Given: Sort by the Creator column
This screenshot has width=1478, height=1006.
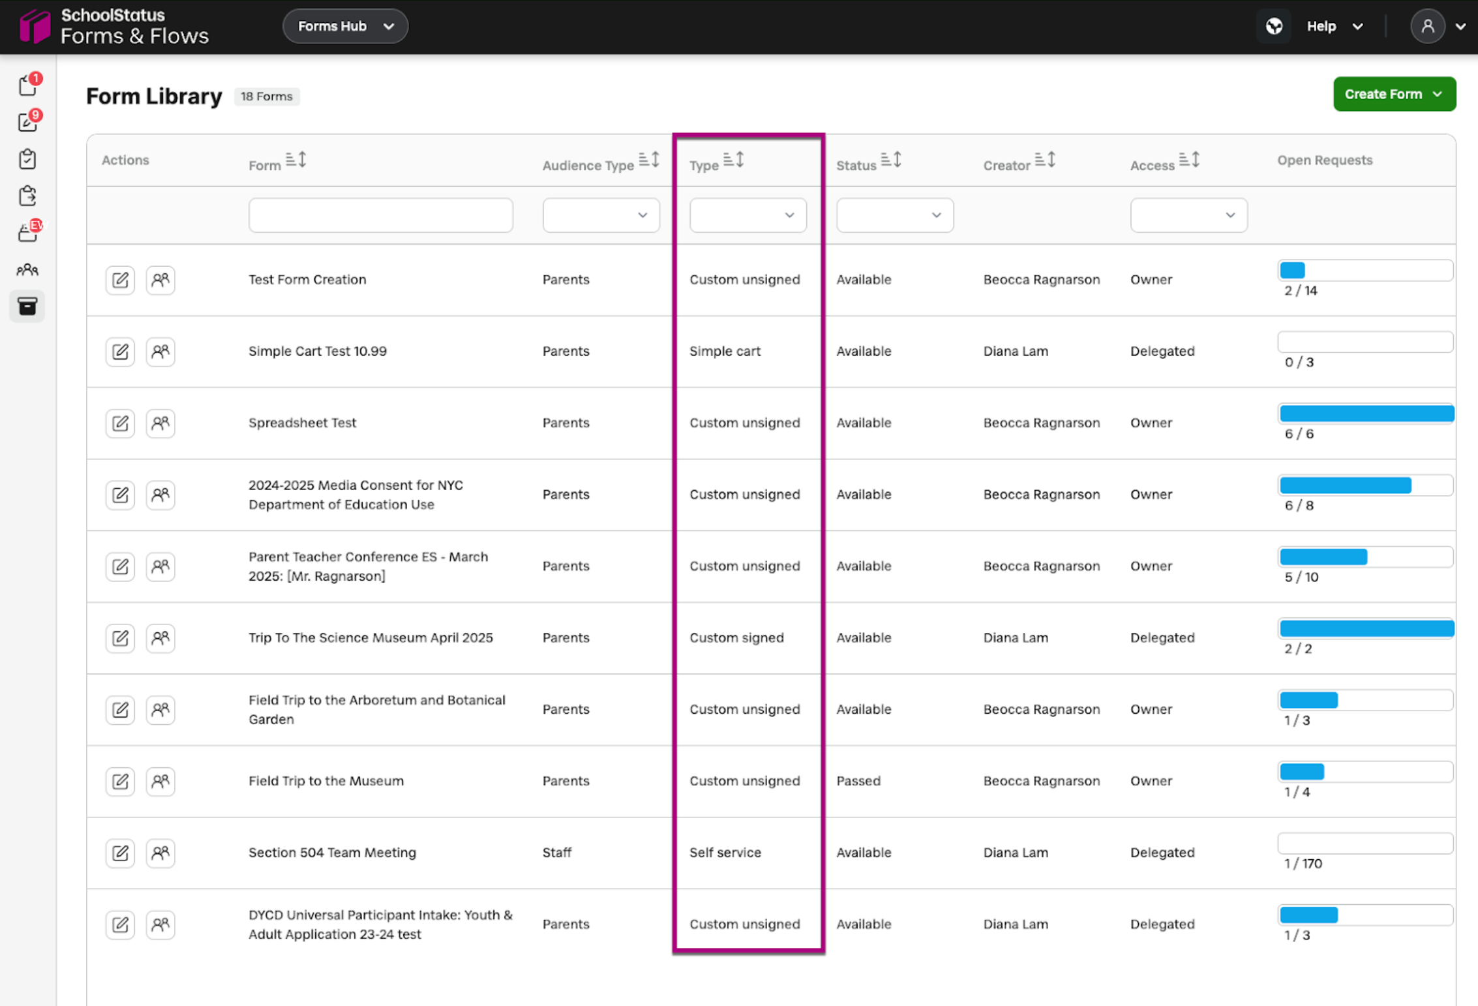Looking at the screenshot, I should [x=1045, y=160].
